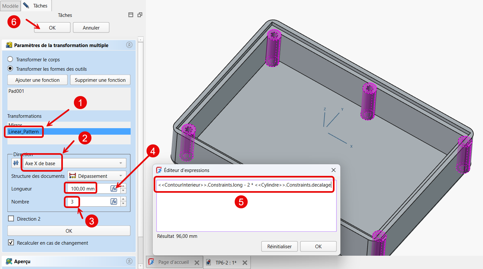Click the Nombre expression fx icon

point(114,202)
